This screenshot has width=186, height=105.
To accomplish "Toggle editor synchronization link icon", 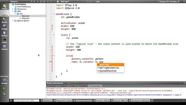I will click(37, 1).
